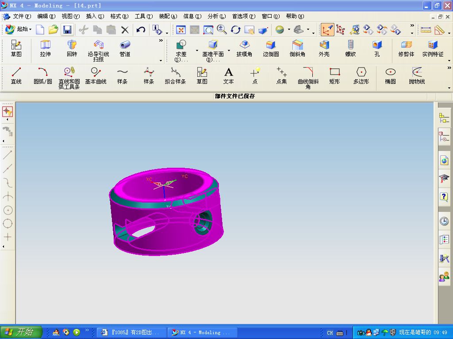Click the Datum Plane (基准平面) tool
Image resolution: width=453 pixels, height=339 pixels.
coord(213,51)
